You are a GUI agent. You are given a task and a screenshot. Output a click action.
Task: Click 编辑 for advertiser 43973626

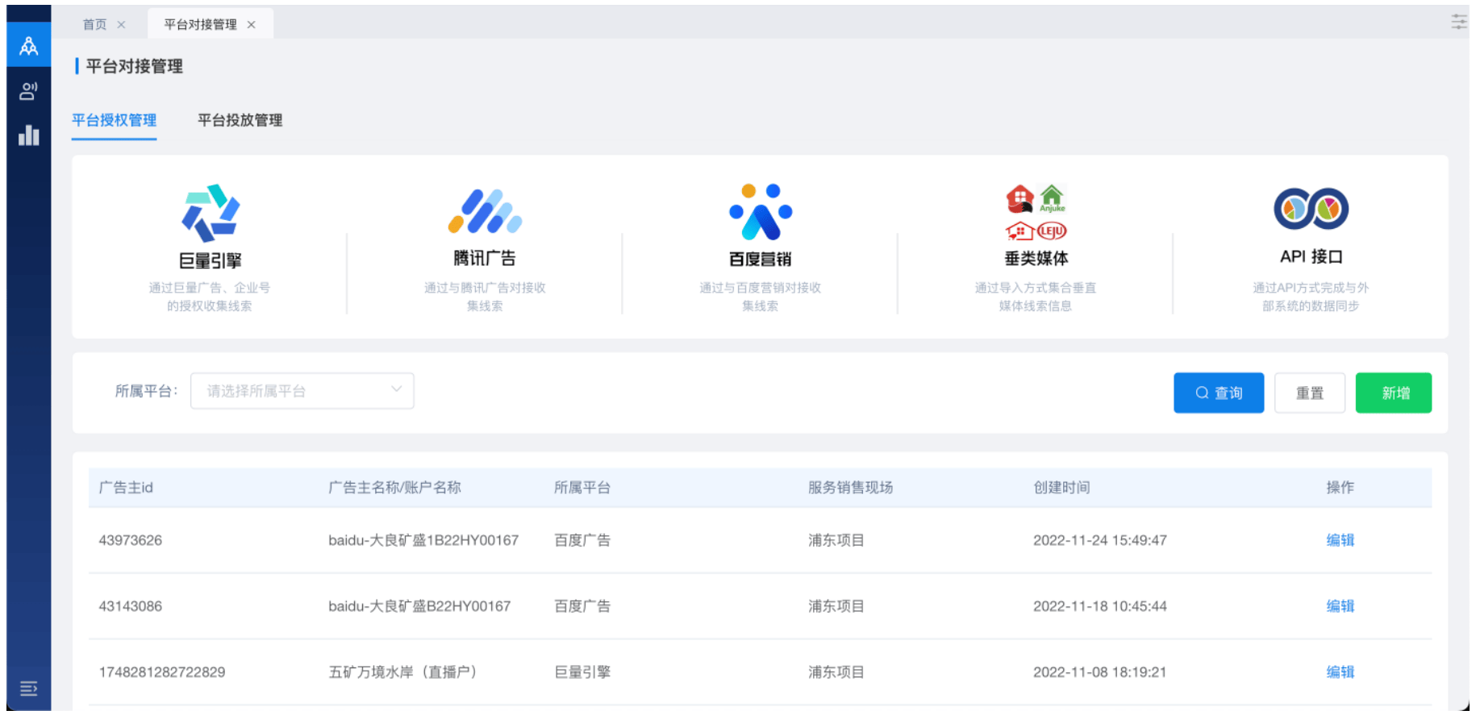tap(1340, 540)
